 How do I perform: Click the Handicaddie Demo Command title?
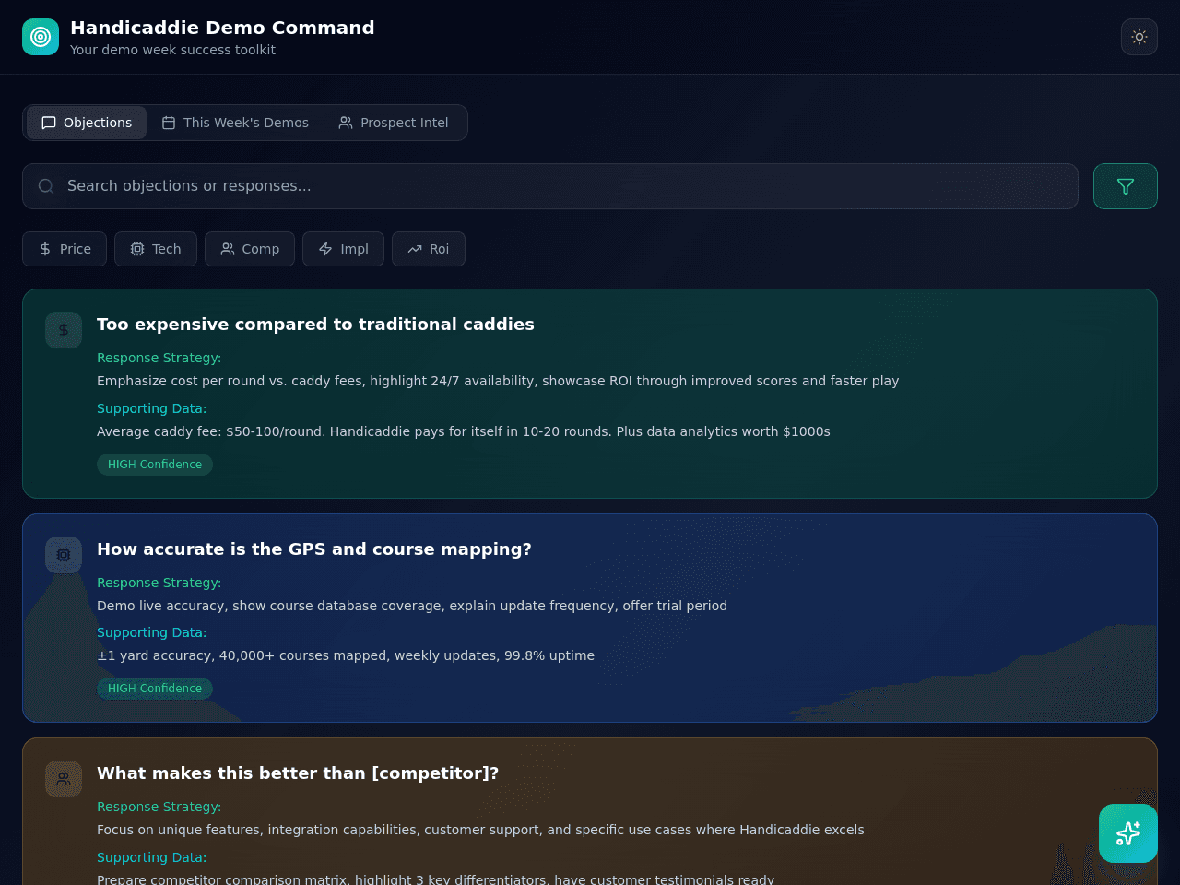(222, 28)
